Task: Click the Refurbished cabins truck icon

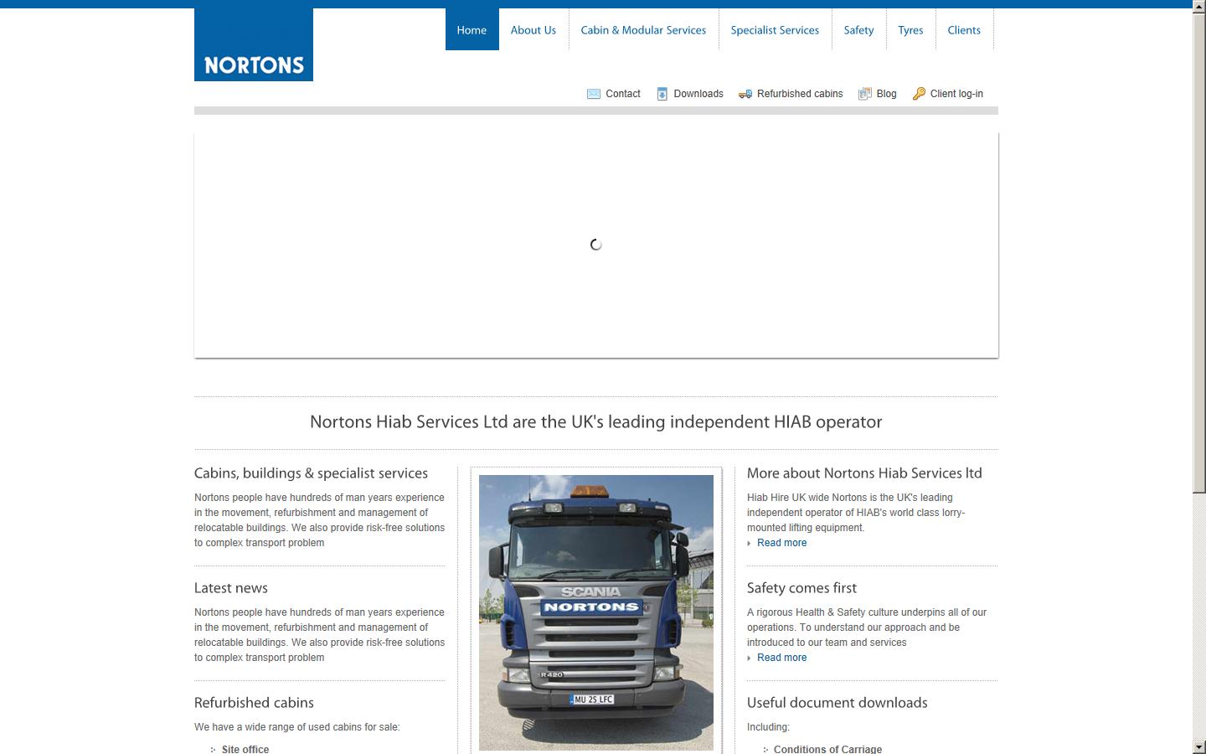Action: pos(745,94)
